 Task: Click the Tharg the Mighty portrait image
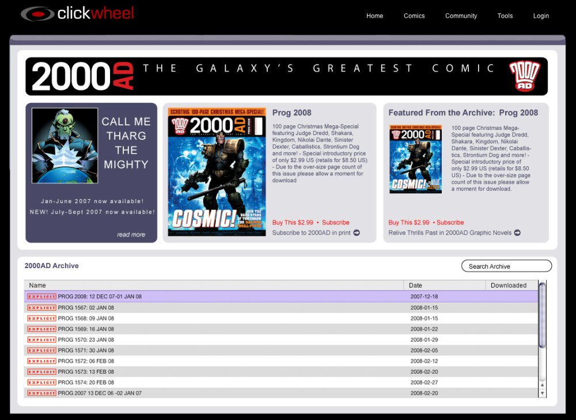[65, 145]
